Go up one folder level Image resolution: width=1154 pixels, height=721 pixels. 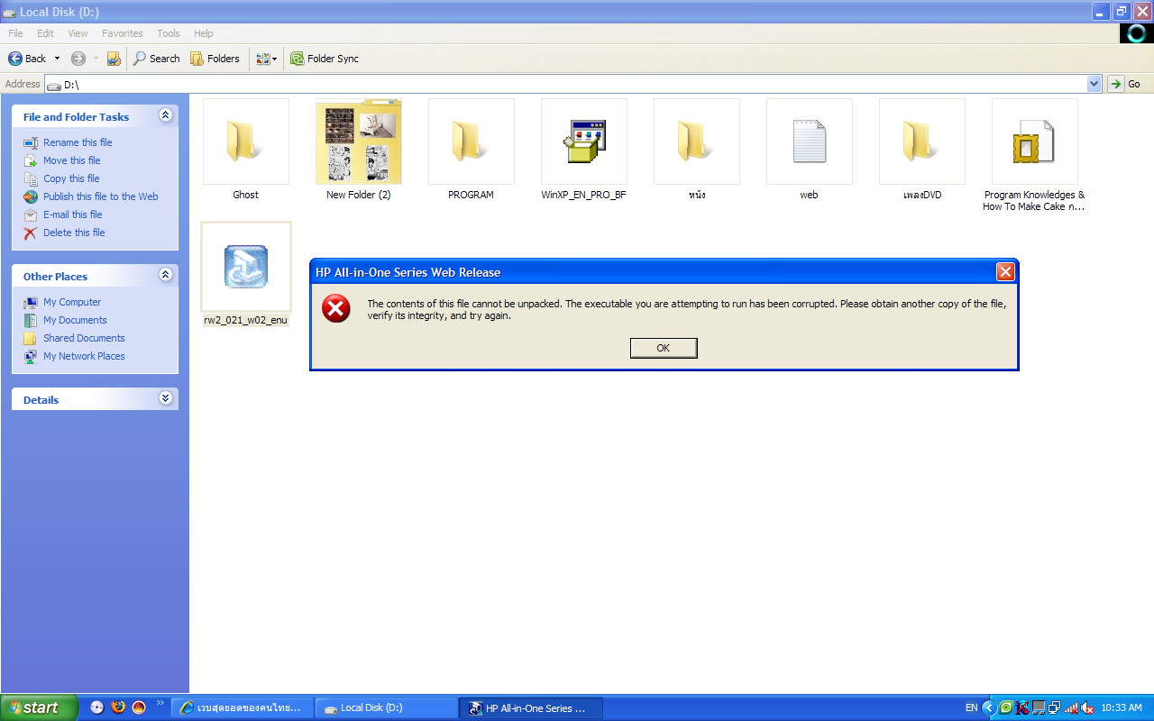coord(114,59)
